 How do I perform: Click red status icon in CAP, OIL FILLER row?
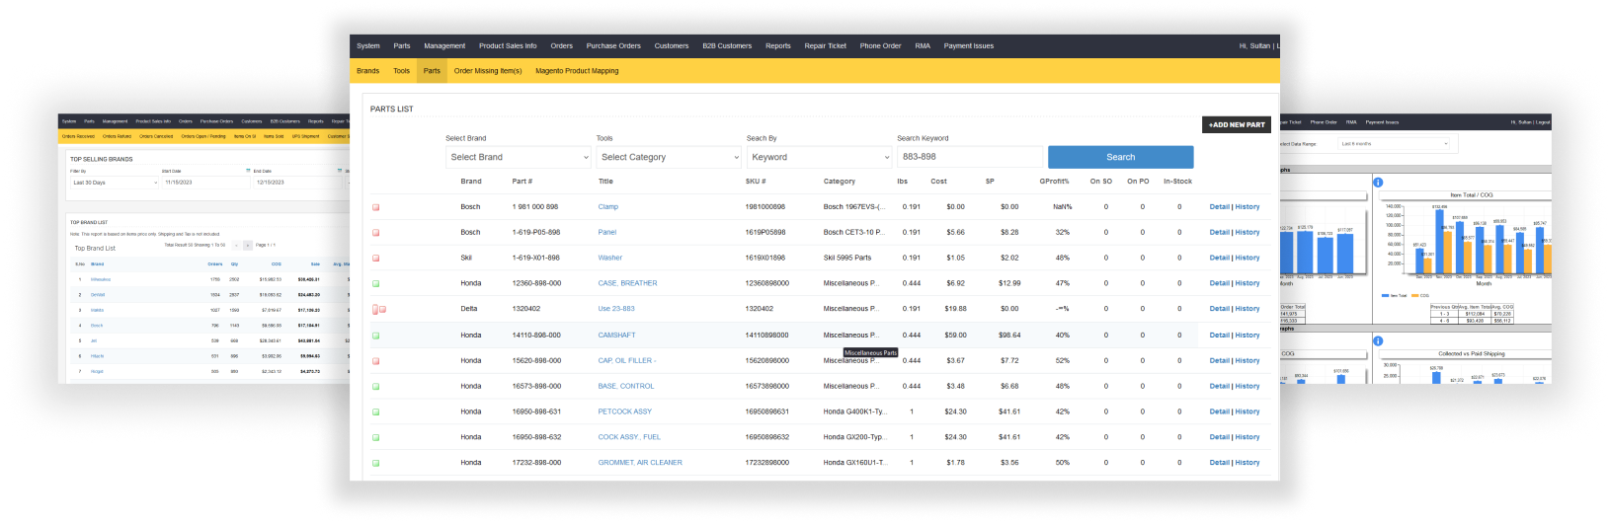click(375, 361)
